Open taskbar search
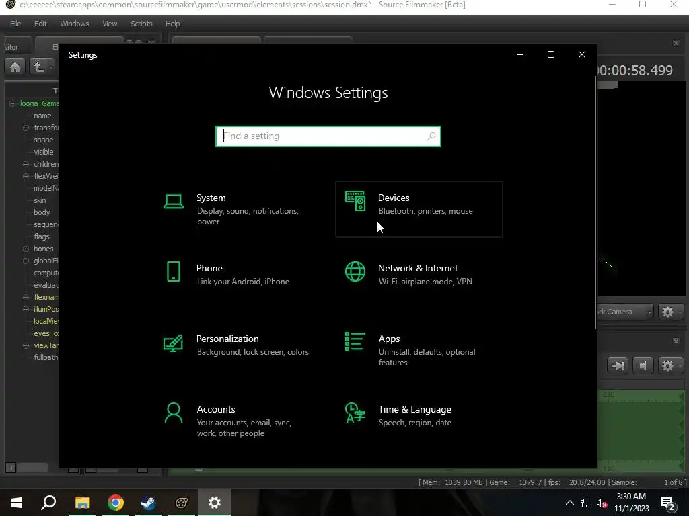 pyautogui.click(x=48, y=503)
